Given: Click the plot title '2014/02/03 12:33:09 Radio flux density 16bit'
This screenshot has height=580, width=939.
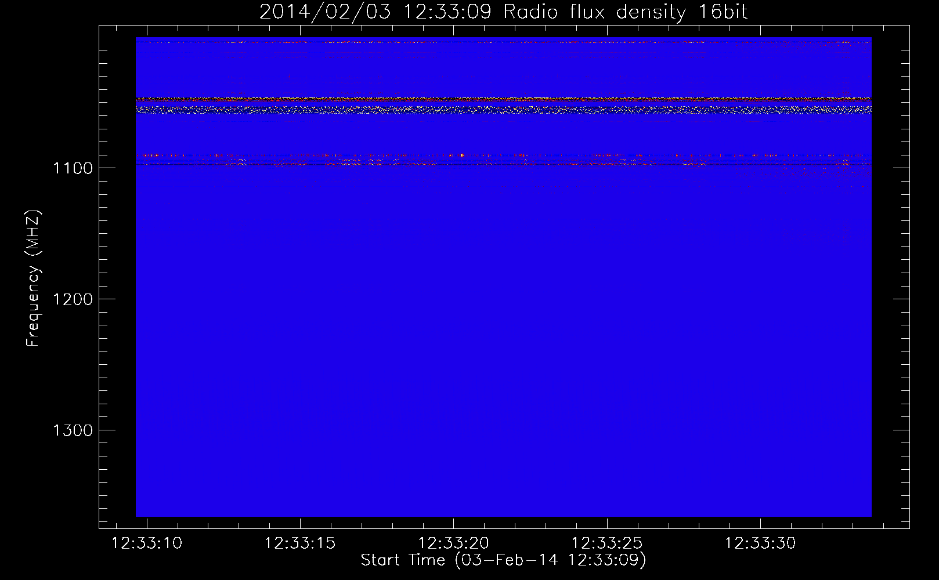Looking at the screenshot, I should pos(503,12).
